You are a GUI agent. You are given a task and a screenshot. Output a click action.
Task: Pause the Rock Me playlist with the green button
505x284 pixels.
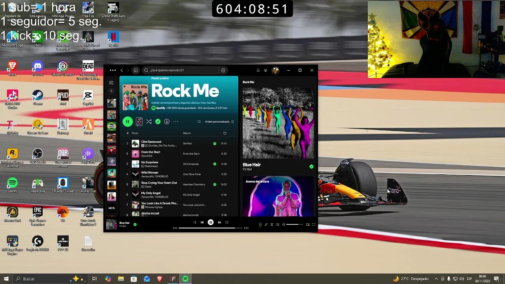[x=127, y=122]
